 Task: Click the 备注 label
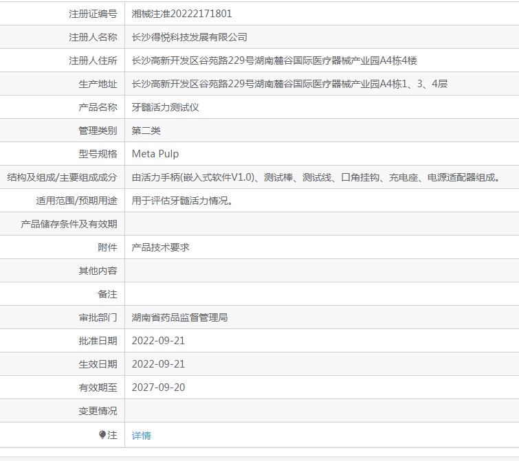click(107, 294)
